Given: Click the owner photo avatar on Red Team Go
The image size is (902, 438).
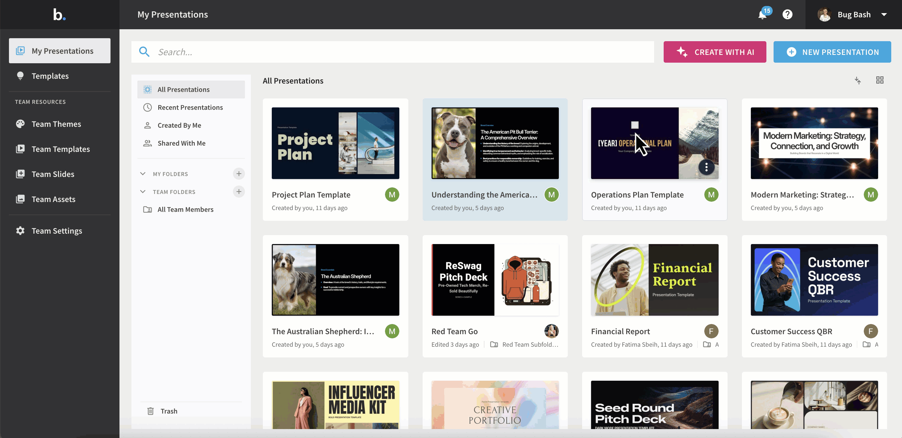Looking at the screenshot, I should [551, 331].
